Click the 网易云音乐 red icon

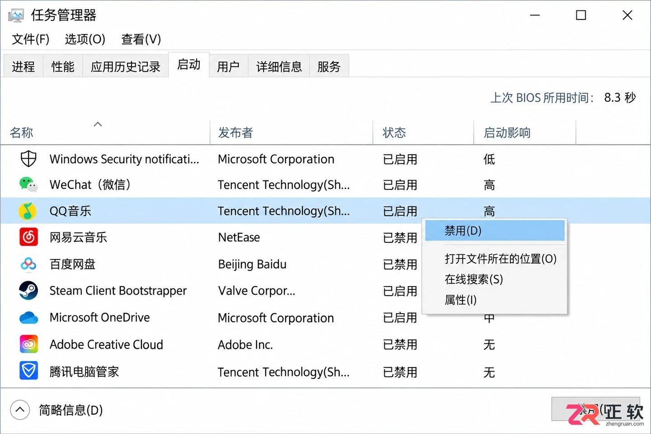28,237
